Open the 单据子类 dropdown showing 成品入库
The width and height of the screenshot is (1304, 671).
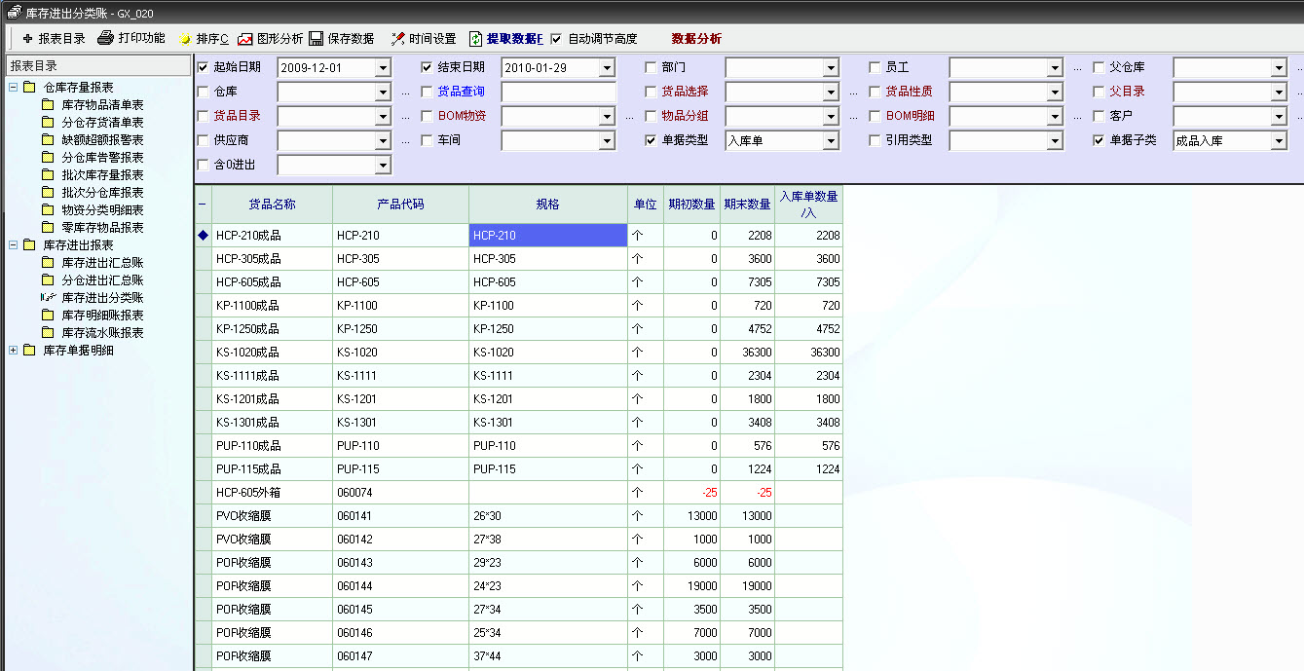(1279, 141)
